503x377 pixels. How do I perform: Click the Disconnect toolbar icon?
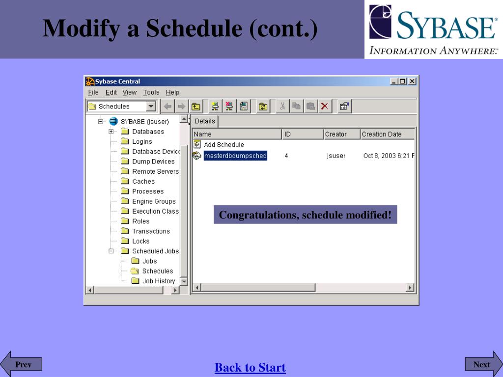click(229, 107)
